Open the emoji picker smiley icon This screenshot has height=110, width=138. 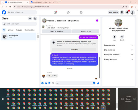click(94, 83)
